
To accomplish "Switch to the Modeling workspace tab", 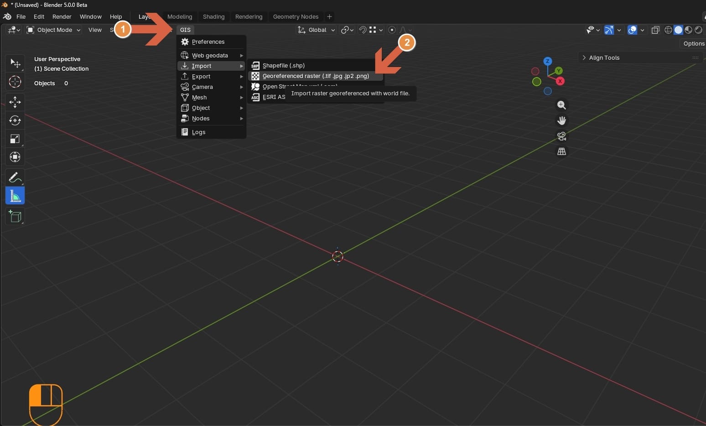I will click(x=180, y=17).
